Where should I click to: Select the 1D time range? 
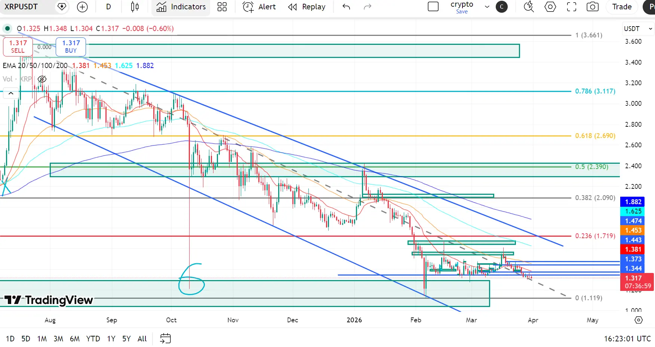click(10, 339)
